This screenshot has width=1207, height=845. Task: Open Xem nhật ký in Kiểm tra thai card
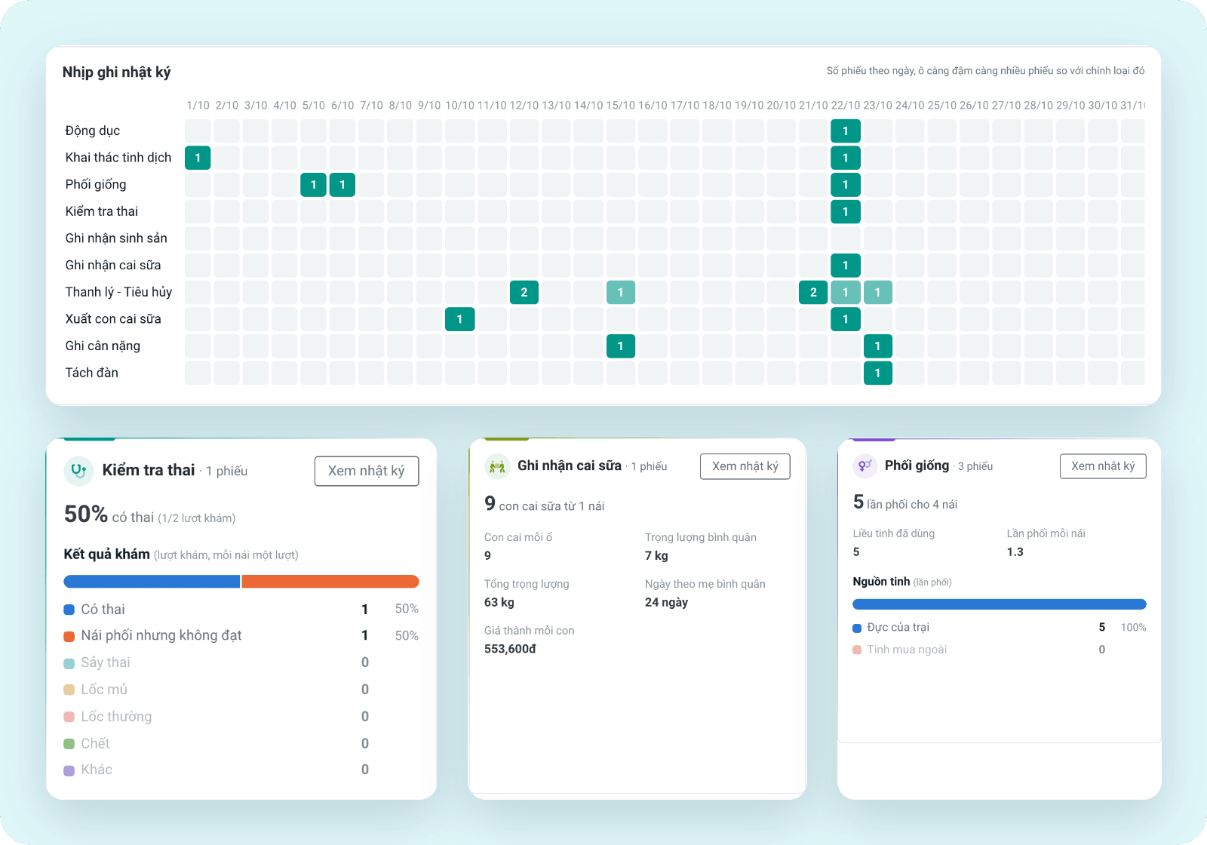click(x=367, y=471)
